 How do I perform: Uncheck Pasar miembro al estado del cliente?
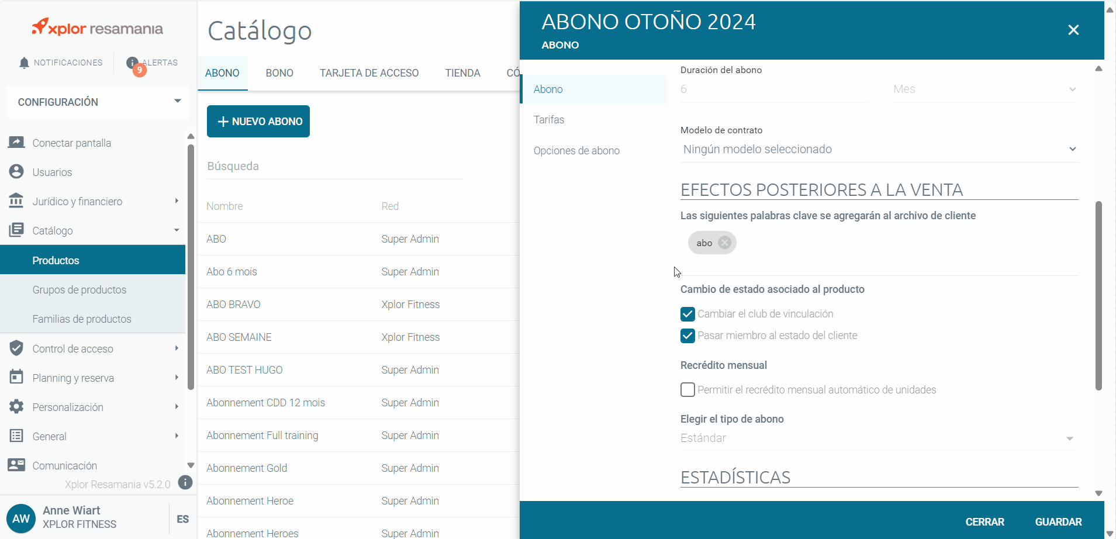coord(687,336)
